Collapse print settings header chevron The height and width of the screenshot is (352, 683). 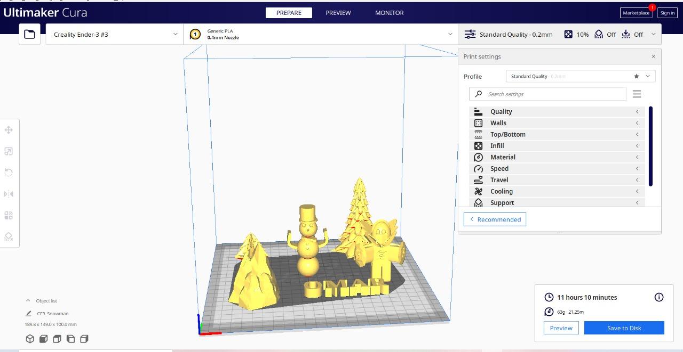click(653, 34)
